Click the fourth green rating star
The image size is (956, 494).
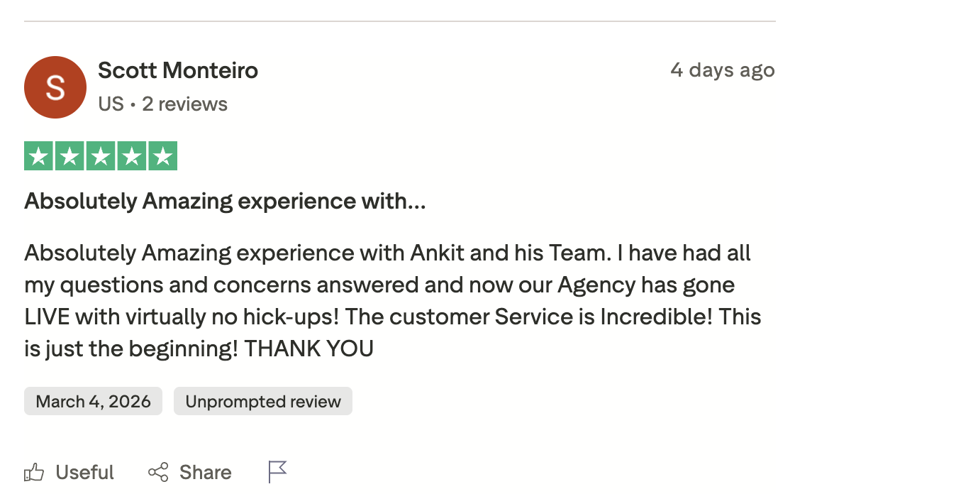tap(132, 156)
